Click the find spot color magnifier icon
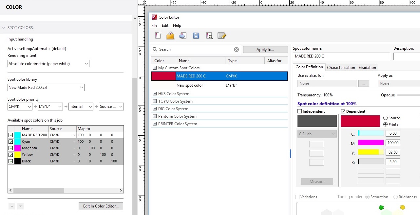The height and width of the screenshot is (215, 420). (209, 36)
